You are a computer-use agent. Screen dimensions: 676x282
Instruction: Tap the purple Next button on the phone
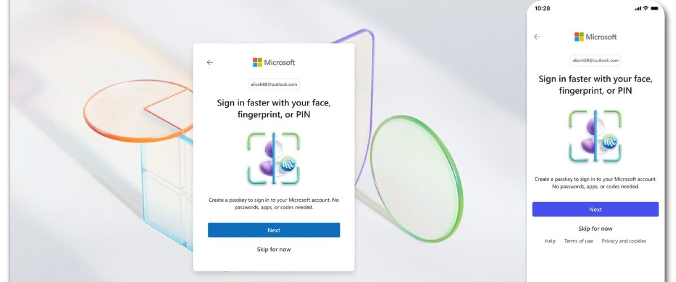[595, 209]
